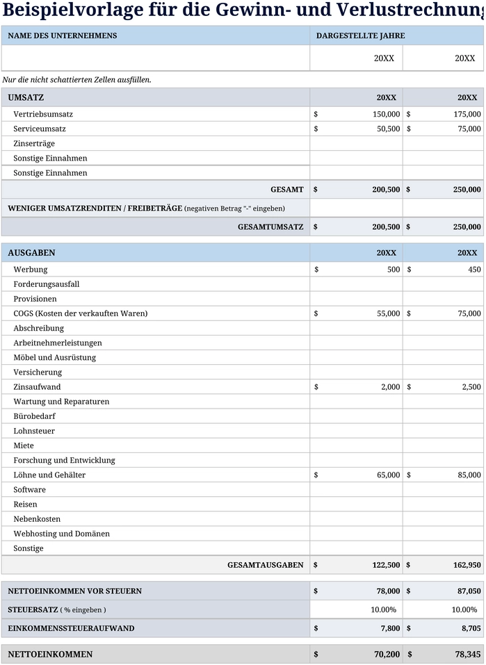Screen dimensions: 486x665
Task: Click the 'Abschreibung' row label
Action: [39, 328]
